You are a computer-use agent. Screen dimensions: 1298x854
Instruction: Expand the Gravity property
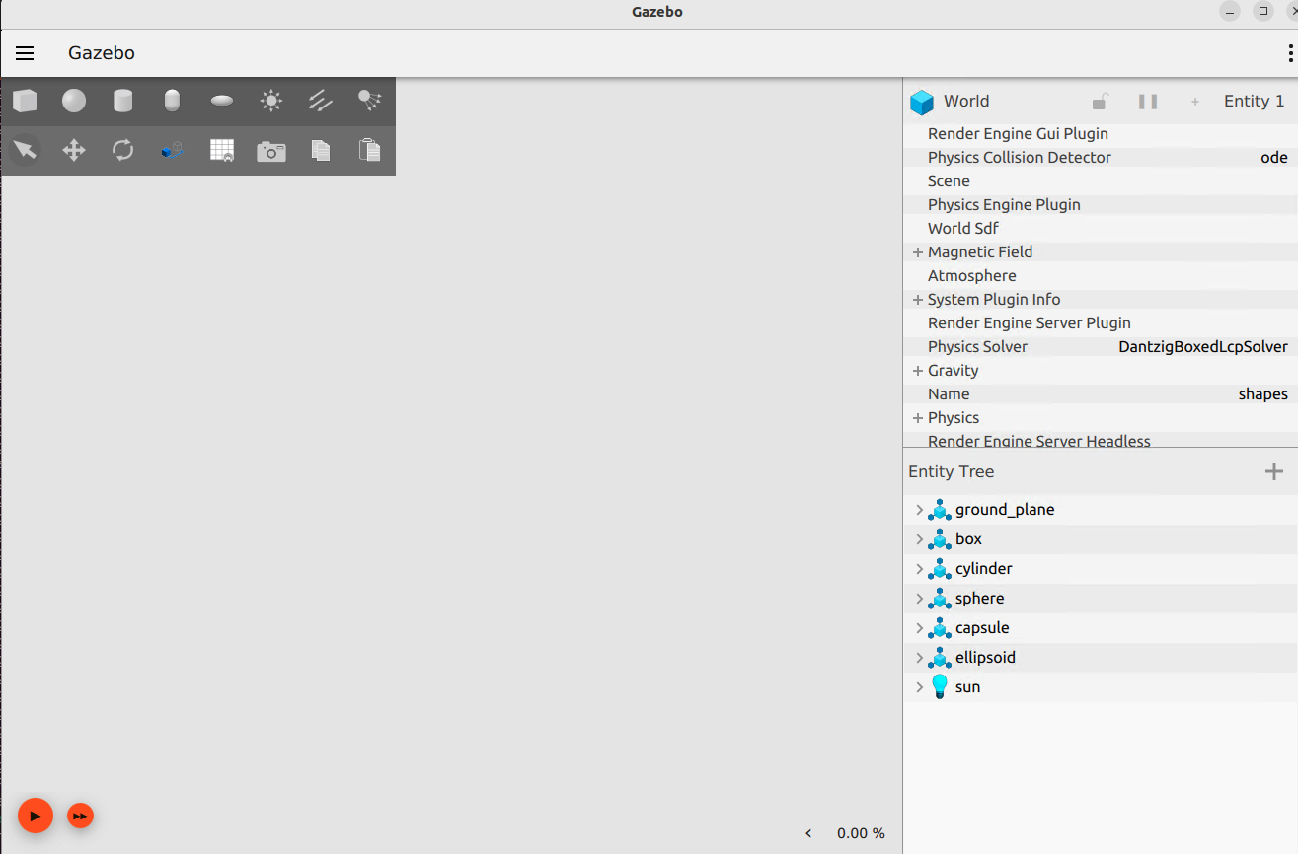918,371
